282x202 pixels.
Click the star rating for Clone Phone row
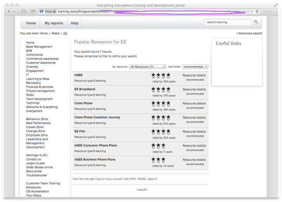click(160, 103)
